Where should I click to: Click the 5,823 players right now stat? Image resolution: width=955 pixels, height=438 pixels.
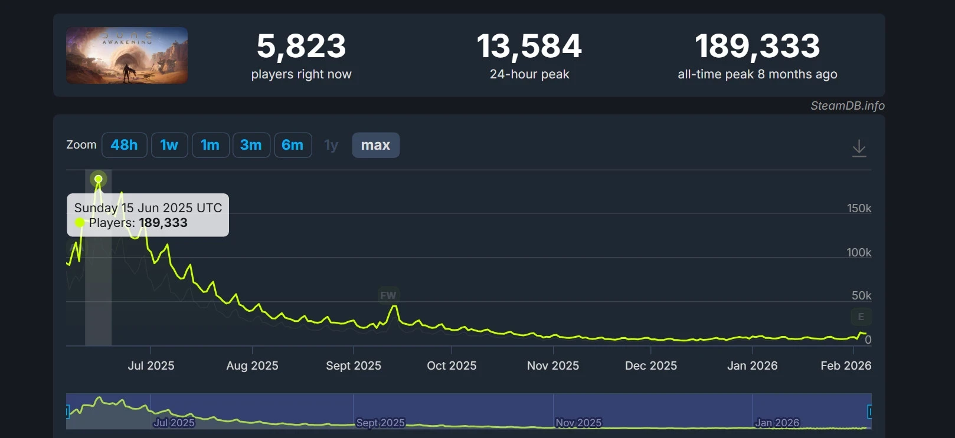click(x=301, y=46)
